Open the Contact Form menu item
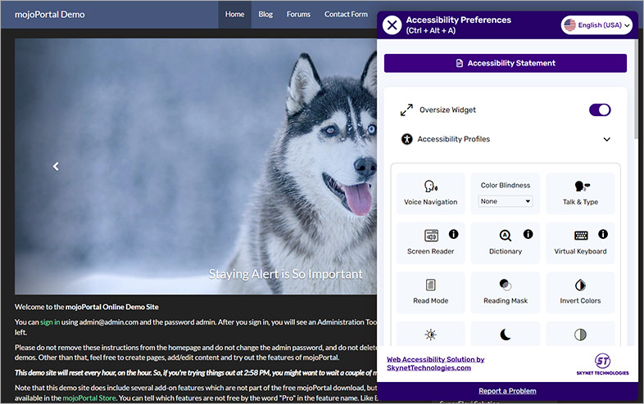The height and width of the screenshot is (404, 644). [x=346, y=15]
